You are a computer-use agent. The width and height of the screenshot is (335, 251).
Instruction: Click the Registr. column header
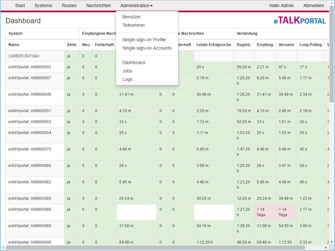pyautogui.click(x=244, y=45)
